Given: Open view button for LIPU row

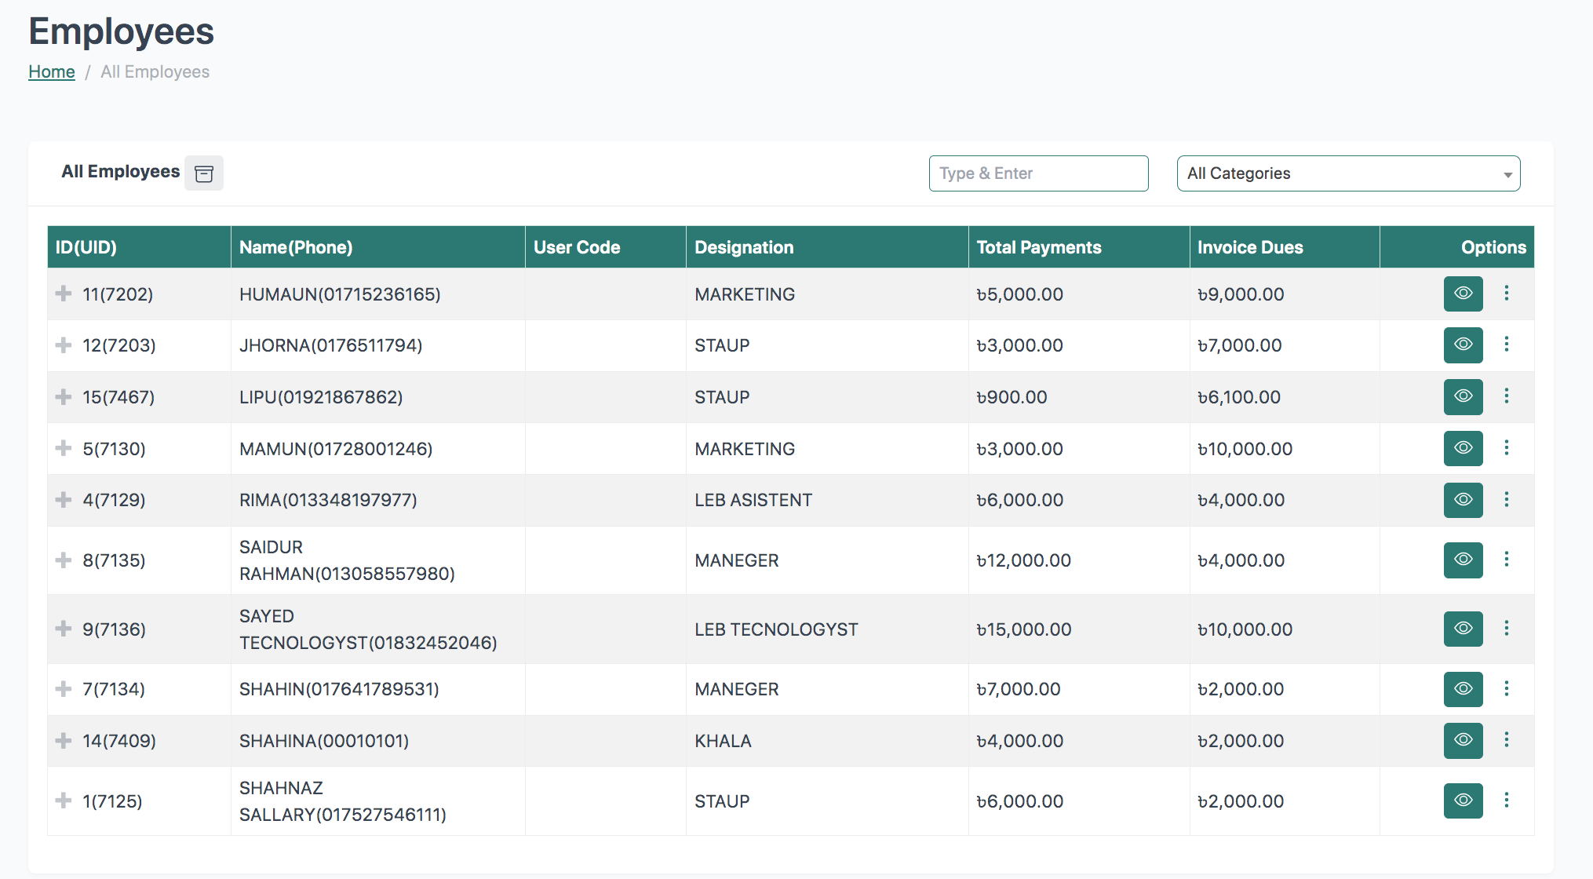Looking at the screenshot, I should tap(1463, 396).
